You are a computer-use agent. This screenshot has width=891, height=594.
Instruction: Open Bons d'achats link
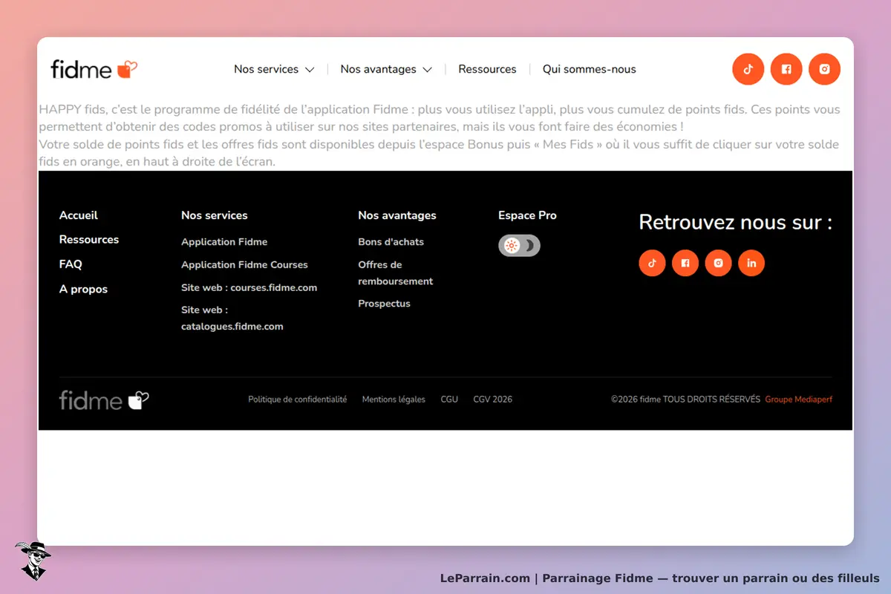point(391,242)
